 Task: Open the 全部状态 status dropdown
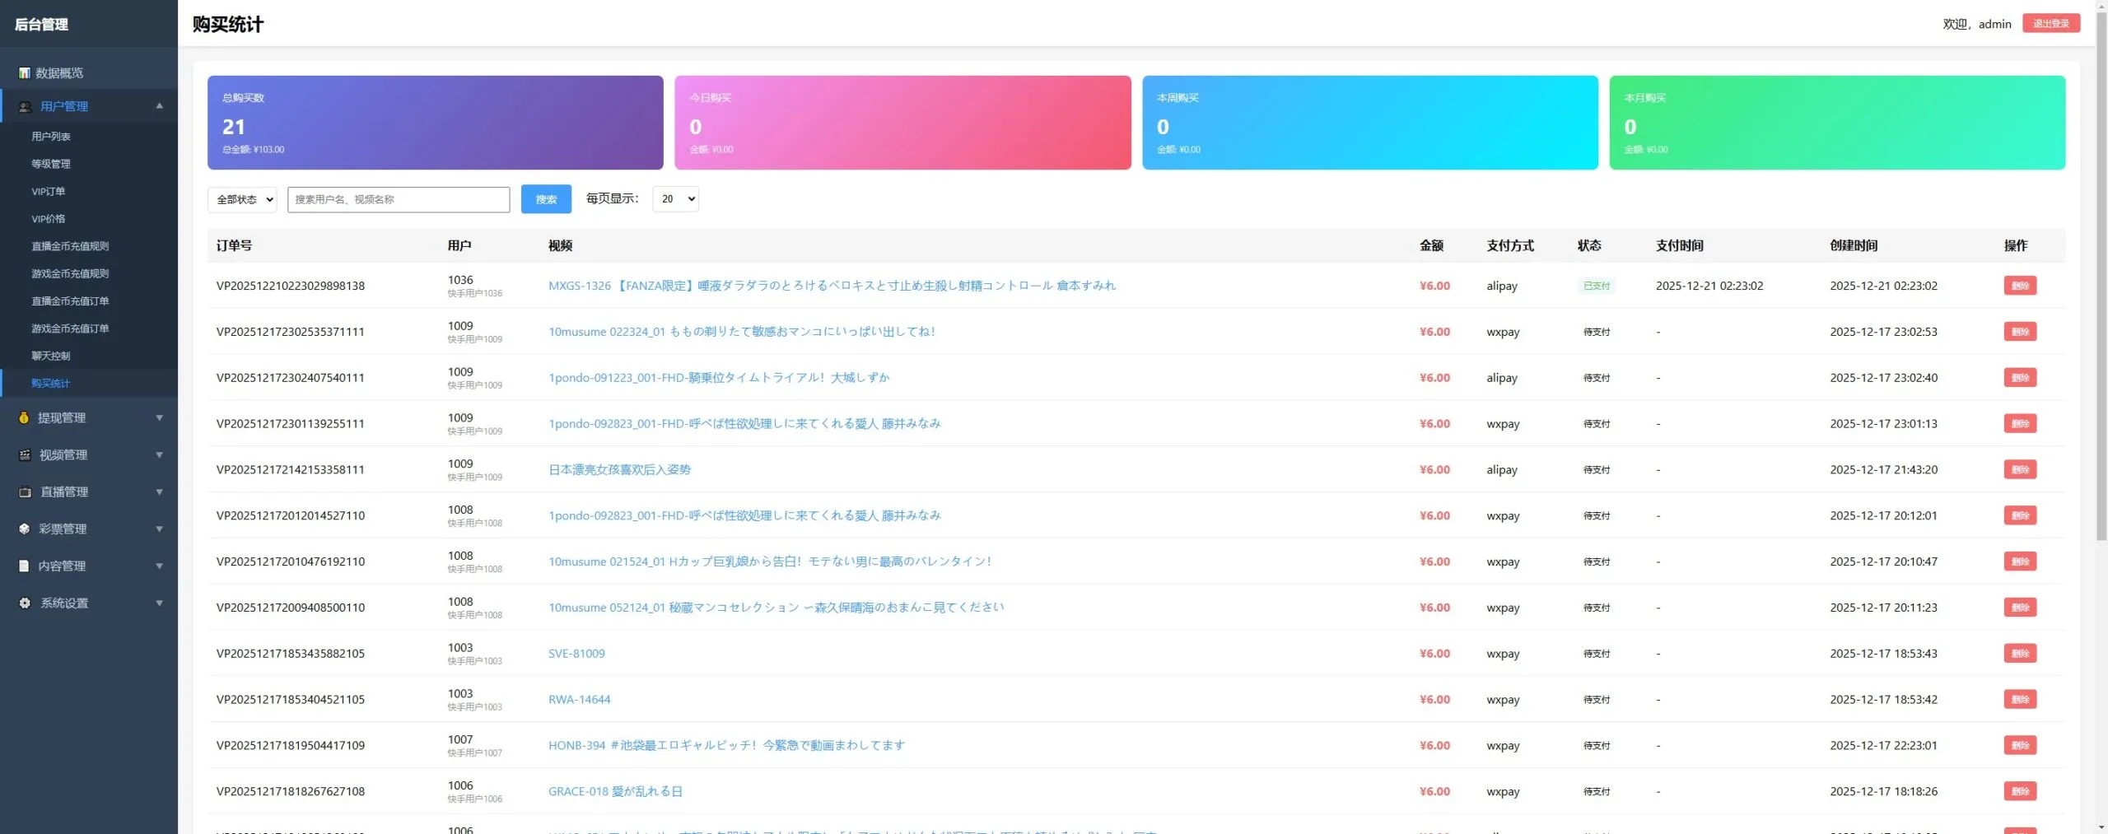242,199
